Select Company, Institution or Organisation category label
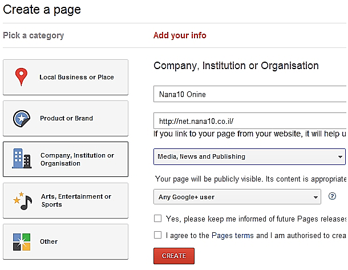Image resolution: width=348 pixels, height=270 pixels. coord(77,159)
